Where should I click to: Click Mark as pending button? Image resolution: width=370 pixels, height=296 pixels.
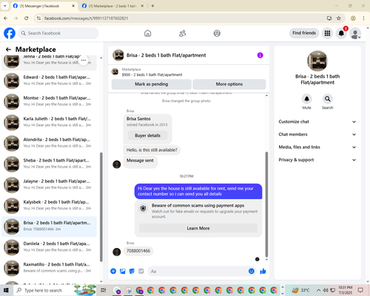click(x=152, y=84)
